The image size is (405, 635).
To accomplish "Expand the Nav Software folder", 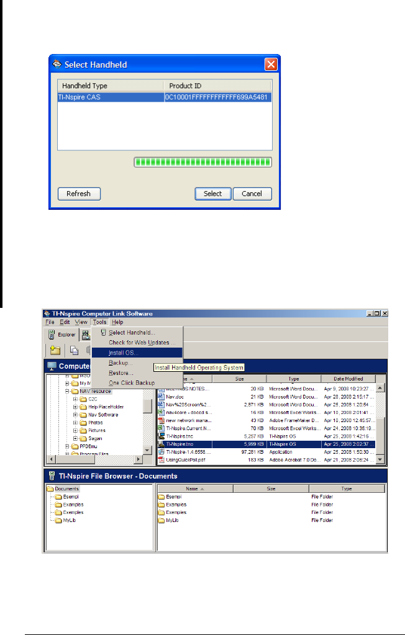I will pos(75,415).
